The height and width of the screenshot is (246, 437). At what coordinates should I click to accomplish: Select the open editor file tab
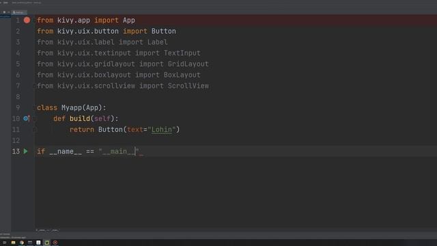click(x=19, y=12)
